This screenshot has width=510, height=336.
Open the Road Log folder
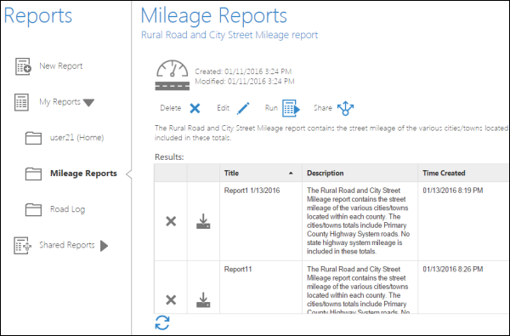[68, 209]
